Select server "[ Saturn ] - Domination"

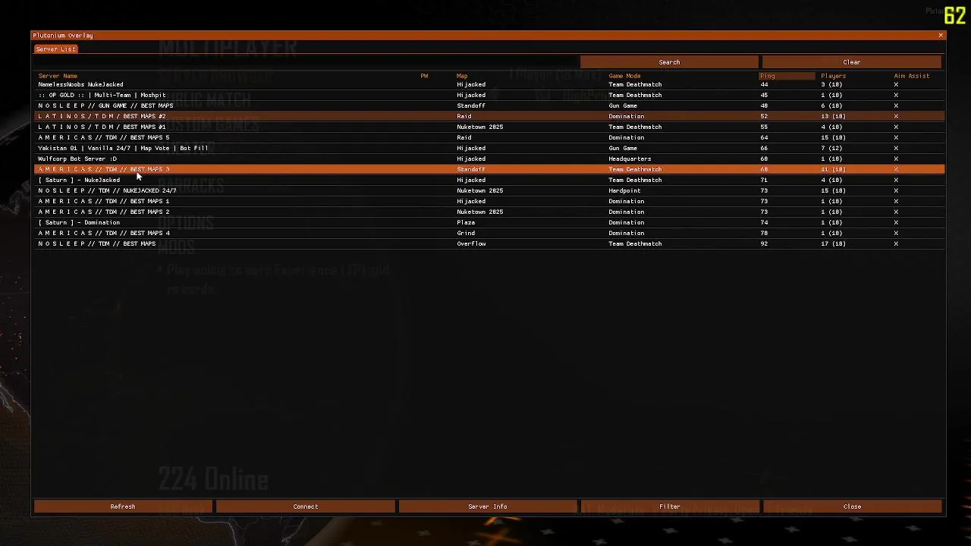(489, 222)
